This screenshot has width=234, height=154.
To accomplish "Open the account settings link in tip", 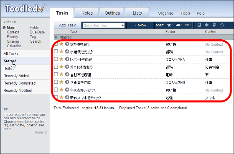I will coord(26,115).
